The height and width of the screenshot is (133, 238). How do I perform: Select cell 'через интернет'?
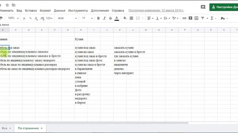click(x=124, y=73)
